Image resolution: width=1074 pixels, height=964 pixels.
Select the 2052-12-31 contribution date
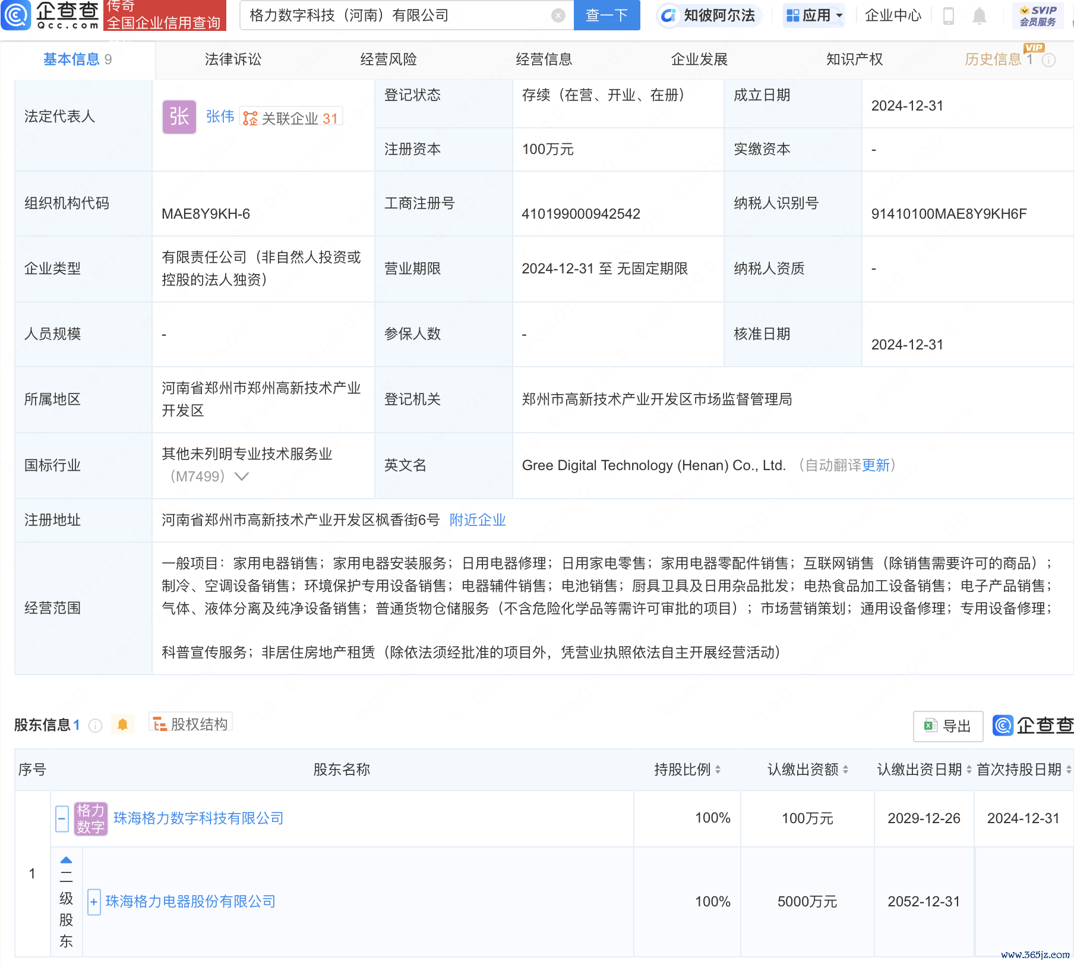click(x=924, y=902)
